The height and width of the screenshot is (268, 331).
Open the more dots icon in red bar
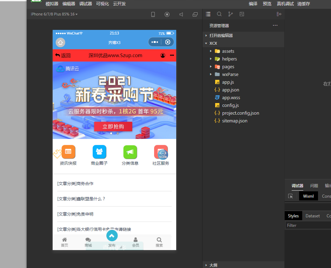pos(172,56)
